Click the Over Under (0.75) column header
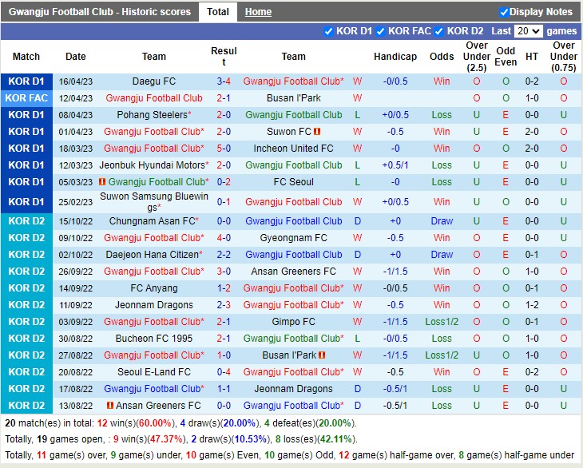The width and height of the screenshot is (583, 468). tap(564, 57)
